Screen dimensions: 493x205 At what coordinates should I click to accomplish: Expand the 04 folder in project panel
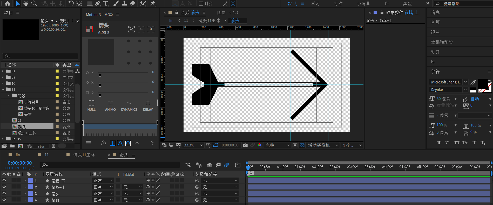click(x=2, y=71)
